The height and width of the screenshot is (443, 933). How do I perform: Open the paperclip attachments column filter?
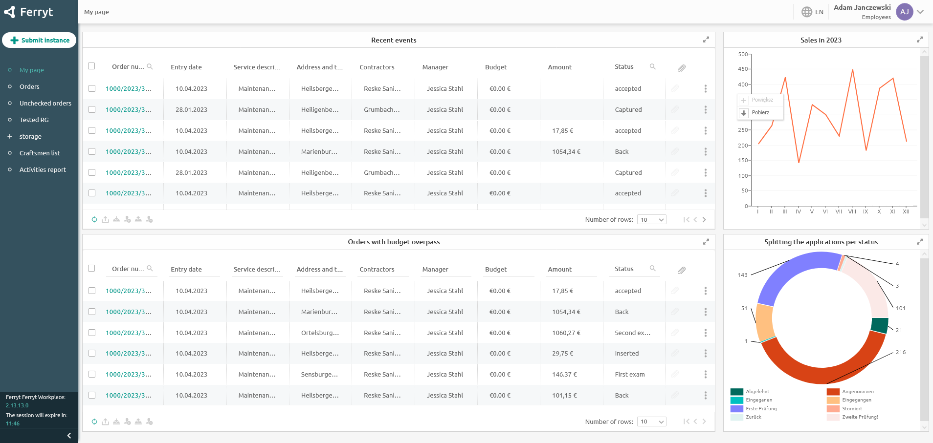tap(682, 68)
